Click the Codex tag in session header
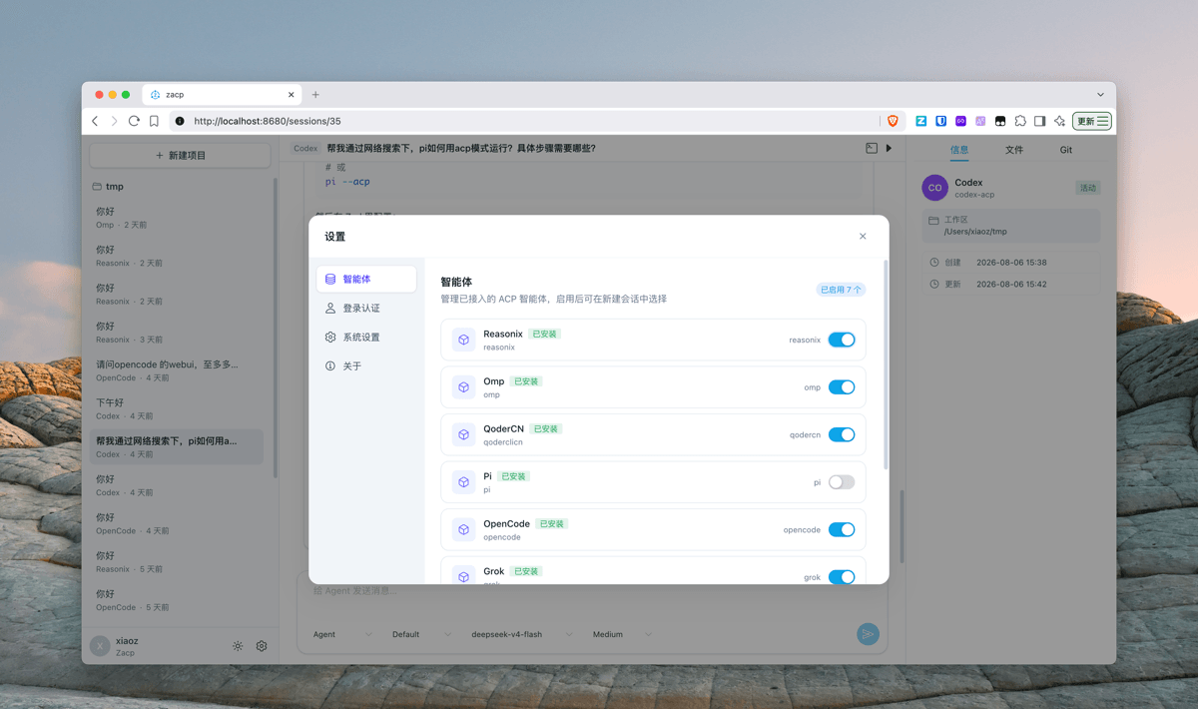Viewport: 1198px width, 709px height. (305, 149)
